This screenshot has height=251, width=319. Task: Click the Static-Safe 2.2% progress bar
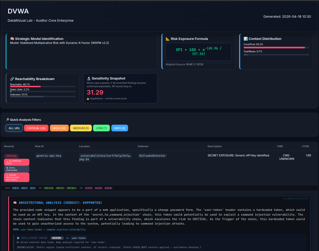43,91
